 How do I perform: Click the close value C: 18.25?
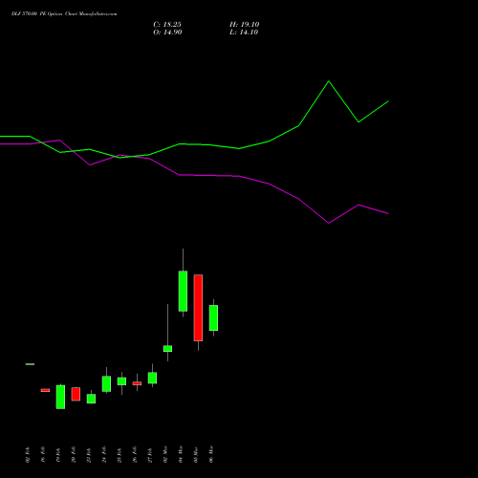[167, 25]
